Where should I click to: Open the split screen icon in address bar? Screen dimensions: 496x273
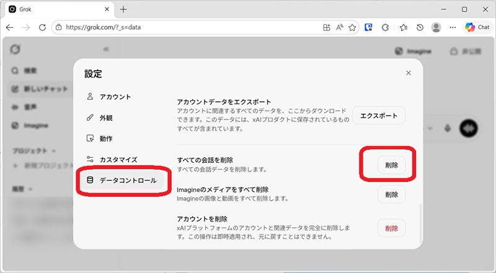tap(327, 27)
